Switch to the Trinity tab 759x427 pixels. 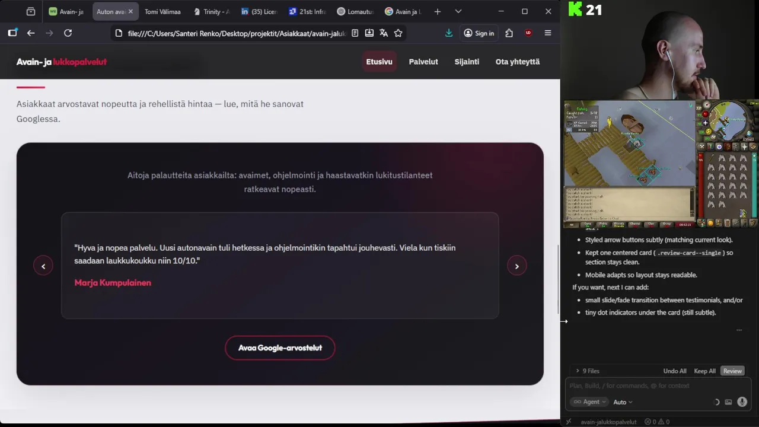pos(211,11)
